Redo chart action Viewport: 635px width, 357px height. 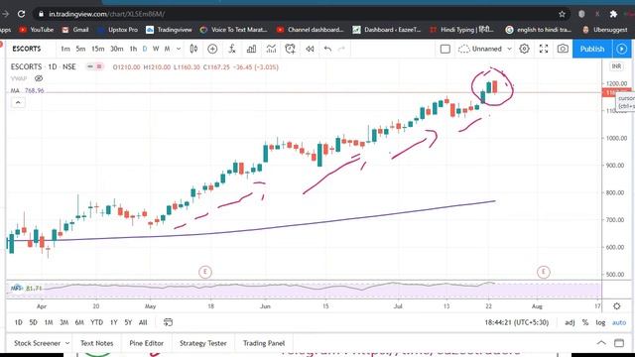point(341,49)
